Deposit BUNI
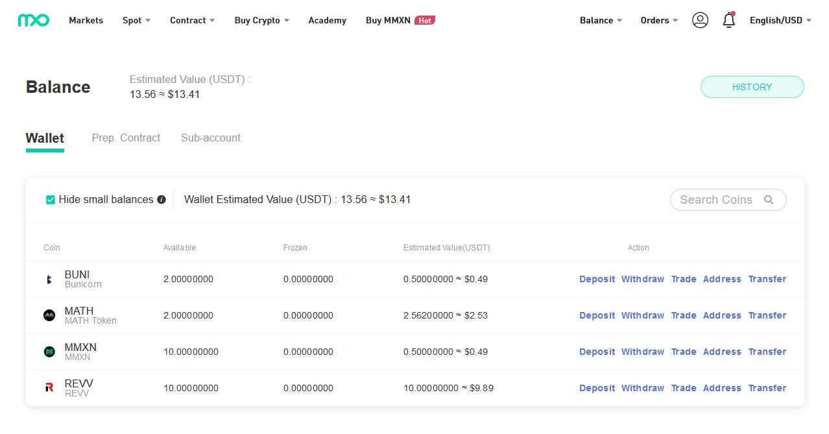829x434 pixels. (x=597, y=279)
